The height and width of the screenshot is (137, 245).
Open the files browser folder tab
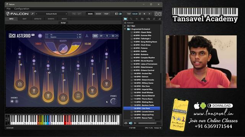tap(126, 19)
